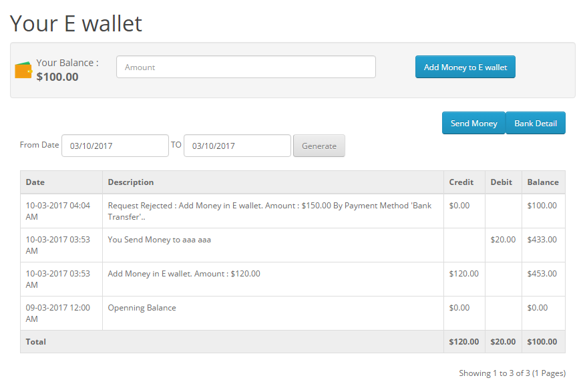This screenshot has height=384, width=583.
Task: Click the Credit column header
Action: tap(461, 182)
